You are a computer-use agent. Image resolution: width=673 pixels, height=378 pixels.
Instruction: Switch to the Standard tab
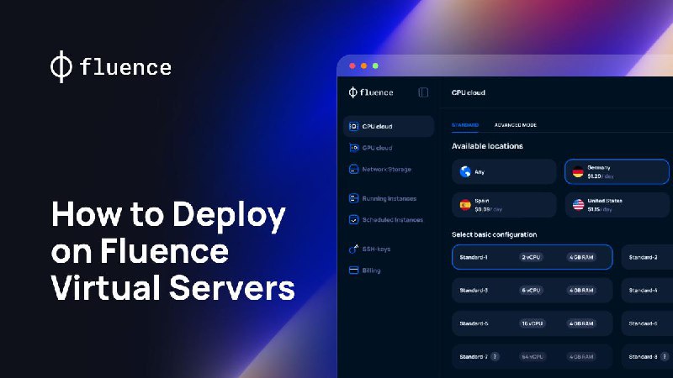pos(465,125)
